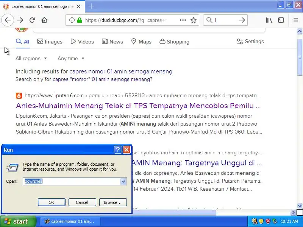Click the Open text field in Run dialog
Image resolution: width=303 pixels, height=227 pixels.
pos(72,181)
